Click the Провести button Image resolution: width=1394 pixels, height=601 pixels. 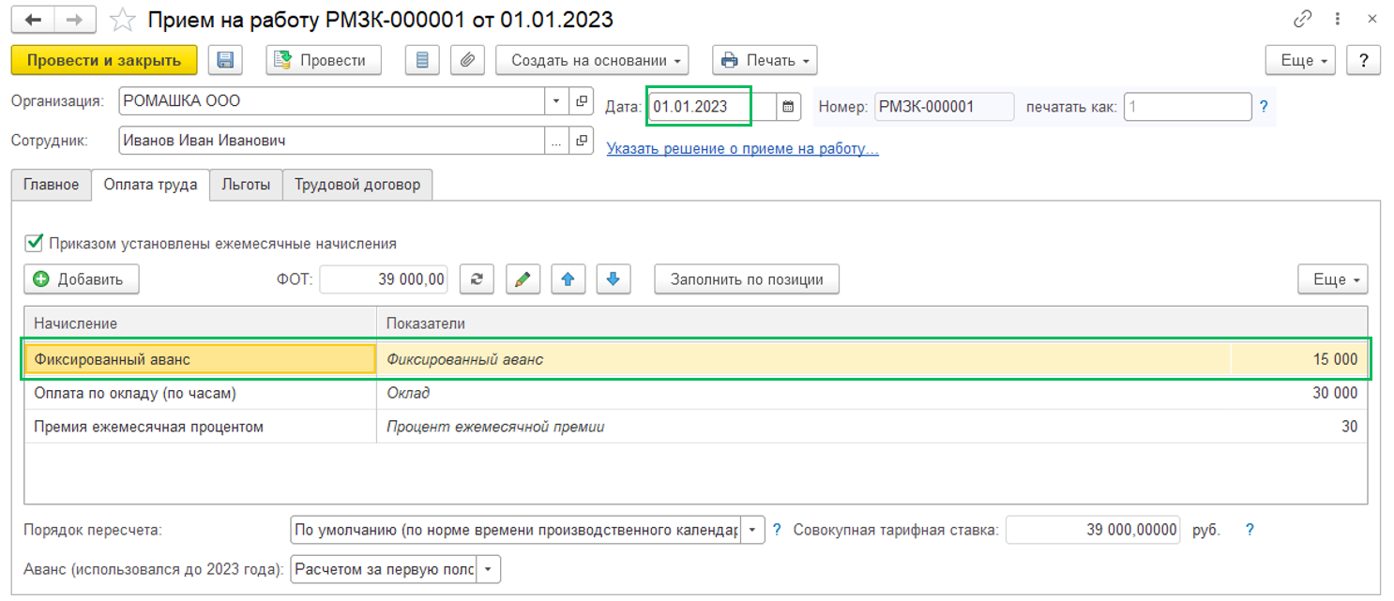tap(324, 60)
